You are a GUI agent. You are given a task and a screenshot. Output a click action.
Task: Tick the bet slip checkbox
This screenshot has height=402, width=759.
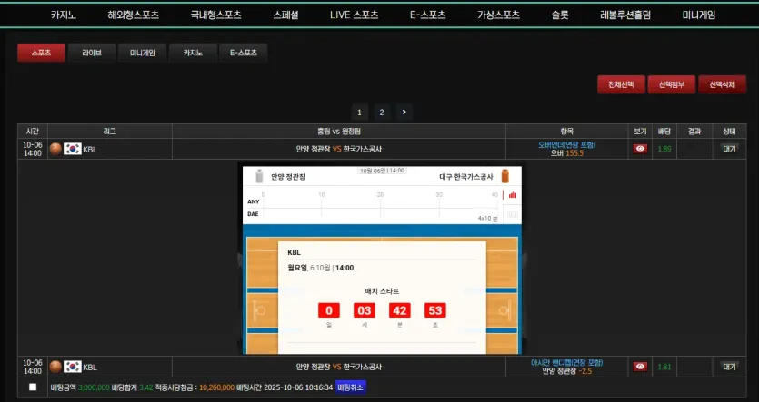pyautogui.click(x=33, y=387)
